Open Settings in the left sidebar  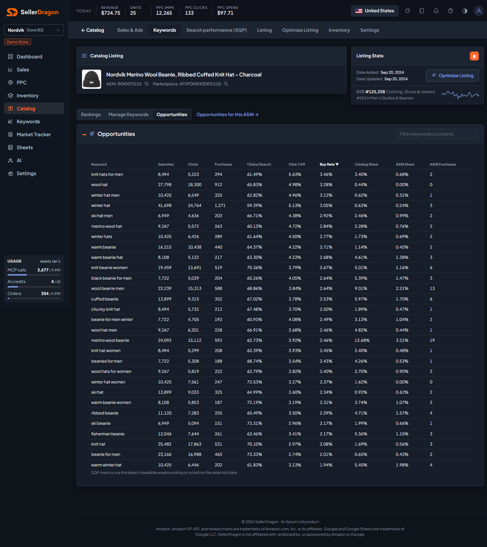point(34,173)
